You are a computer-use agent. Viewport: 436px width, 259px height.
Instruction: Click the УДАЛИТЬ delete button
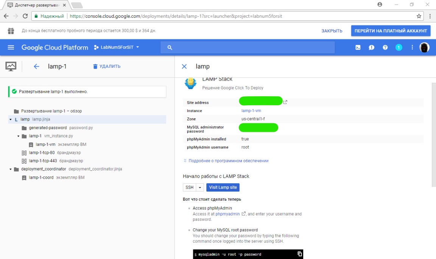pyautogui.click(x=107, y=66)
